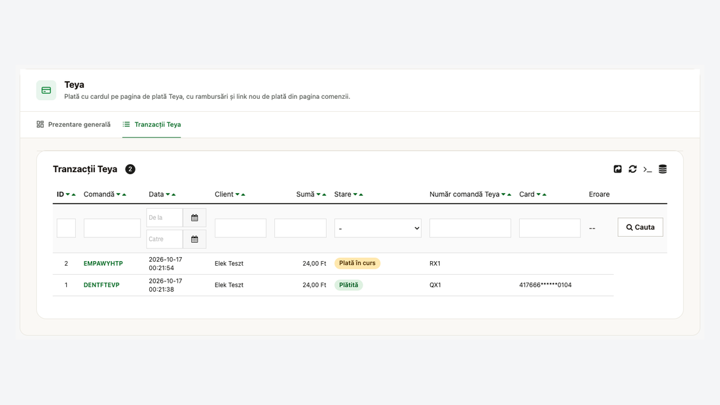Viewport: 720px width, 405px height.
Task: Select the Tranzacții Teya tab
Action: pyautogui.click(x=152, y=124)
